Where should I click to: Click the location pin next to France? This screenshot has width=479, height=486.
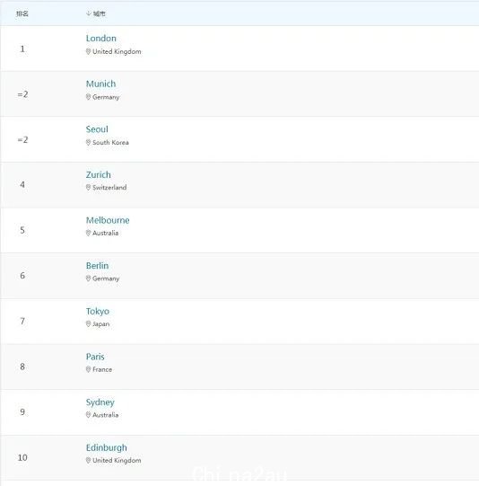pos(88,369)
